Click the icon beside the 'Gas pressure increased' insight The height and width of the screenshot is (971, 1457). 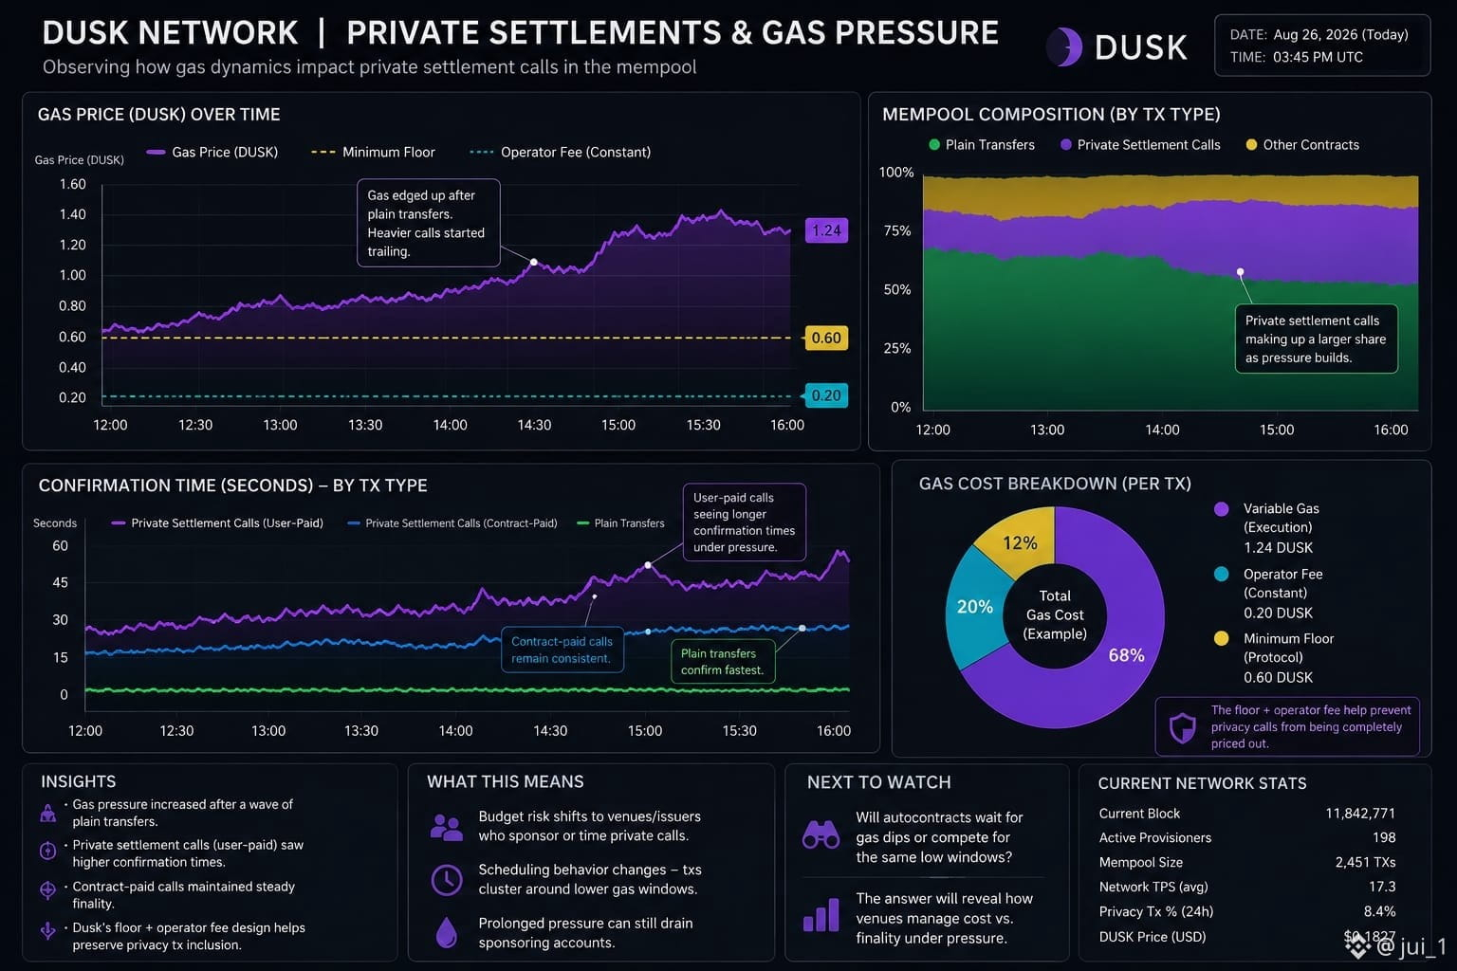click(x=48, y=813)
